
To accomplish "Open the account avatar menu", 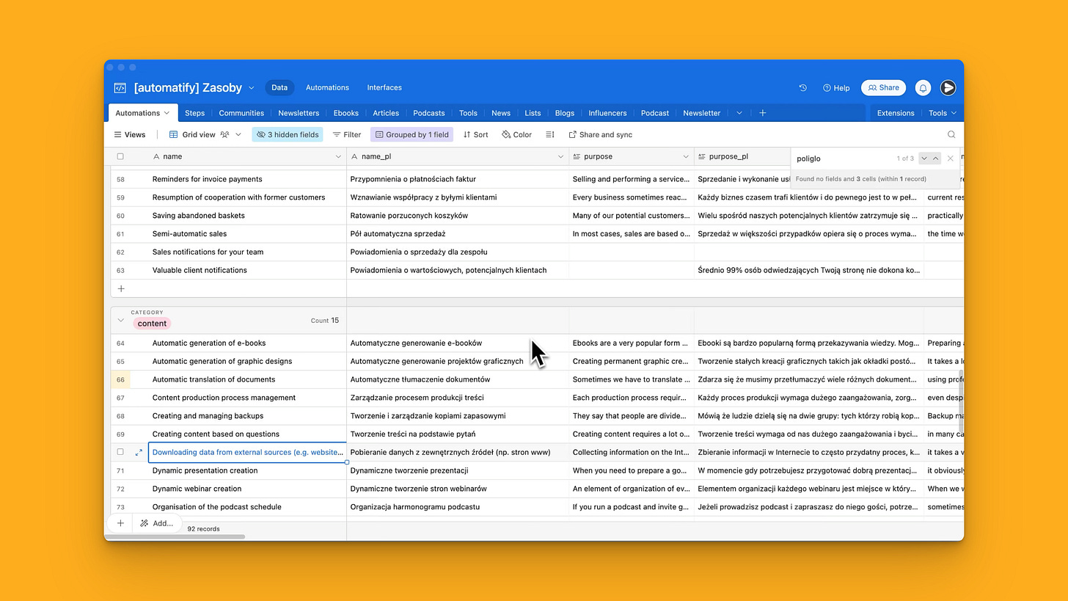I will [948, 88].
